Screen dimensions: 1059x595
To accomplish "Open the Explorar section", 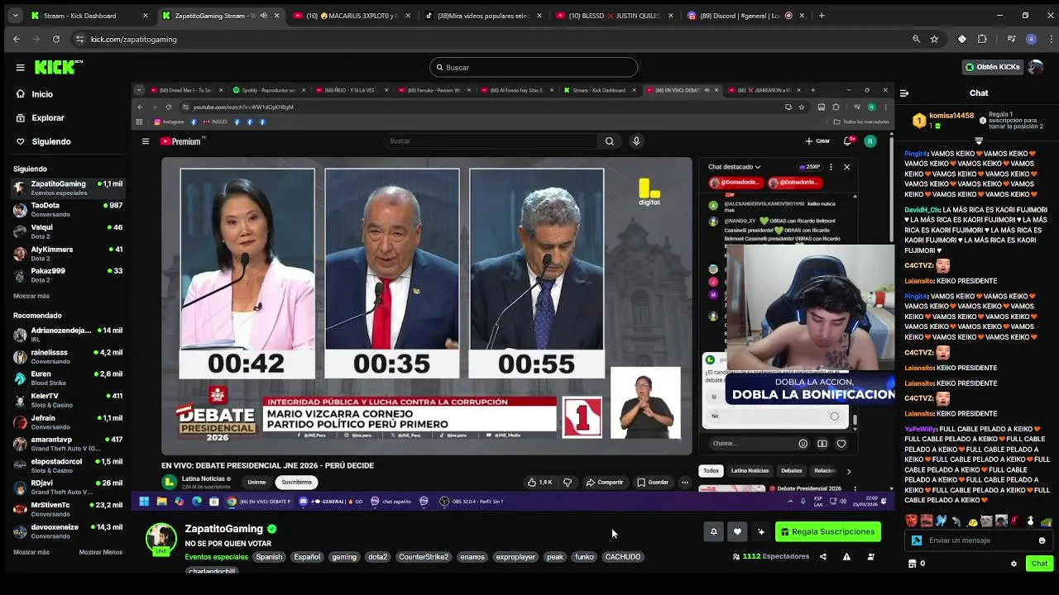I will click(40, 118).
